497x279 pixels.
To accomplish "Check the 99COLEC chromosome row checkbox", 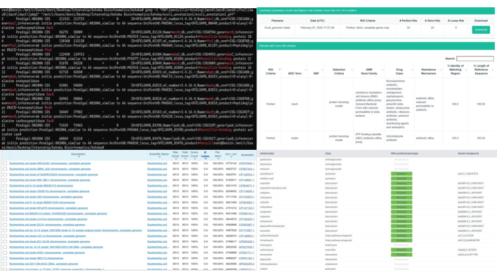I will (x=5, y=163).
